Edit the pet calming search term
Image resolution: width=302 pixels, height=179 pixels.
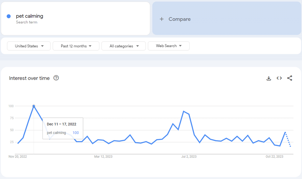pyautogui.click(x=75, y=19)
